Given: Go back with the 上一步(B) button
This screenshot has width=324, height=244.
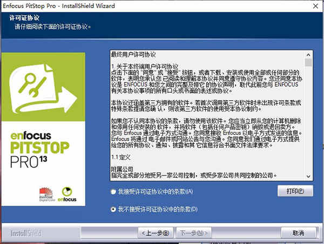Looking at the screenshot, I should [x=156, y=233].
